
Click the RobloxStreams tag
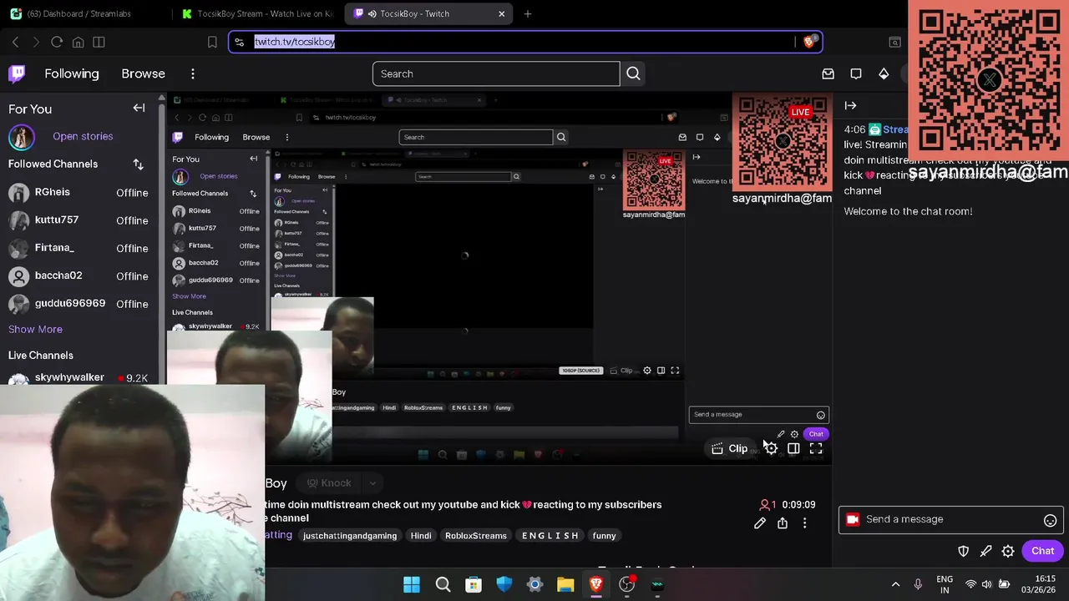click(476, 536)
